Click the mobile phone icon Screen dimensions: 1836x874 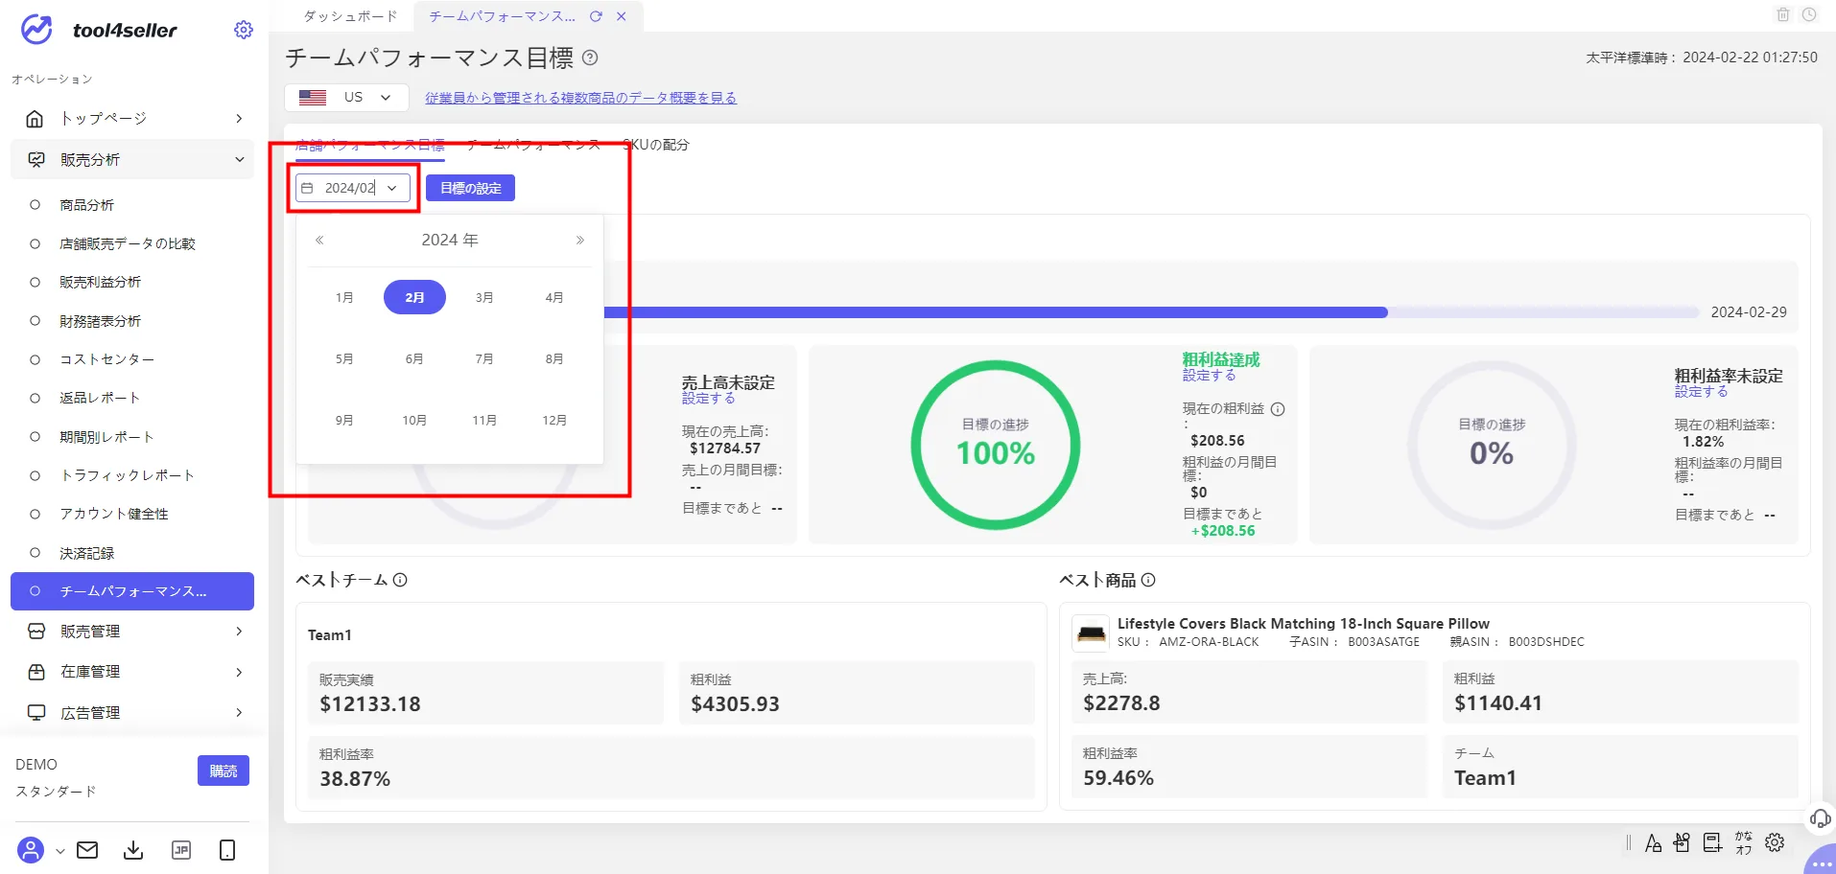click(227, 850)
